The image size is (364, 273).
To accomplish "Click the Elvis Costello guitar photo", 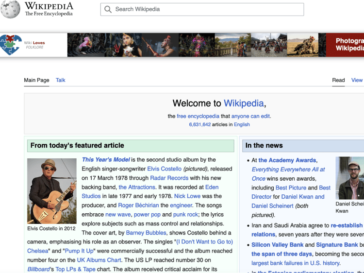I will click(52, 191).
